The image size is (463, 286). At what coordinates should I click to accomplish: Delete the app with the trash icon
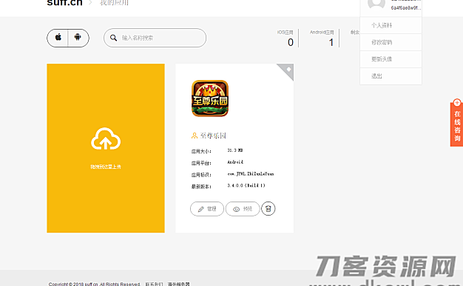[x=268, y=208]
